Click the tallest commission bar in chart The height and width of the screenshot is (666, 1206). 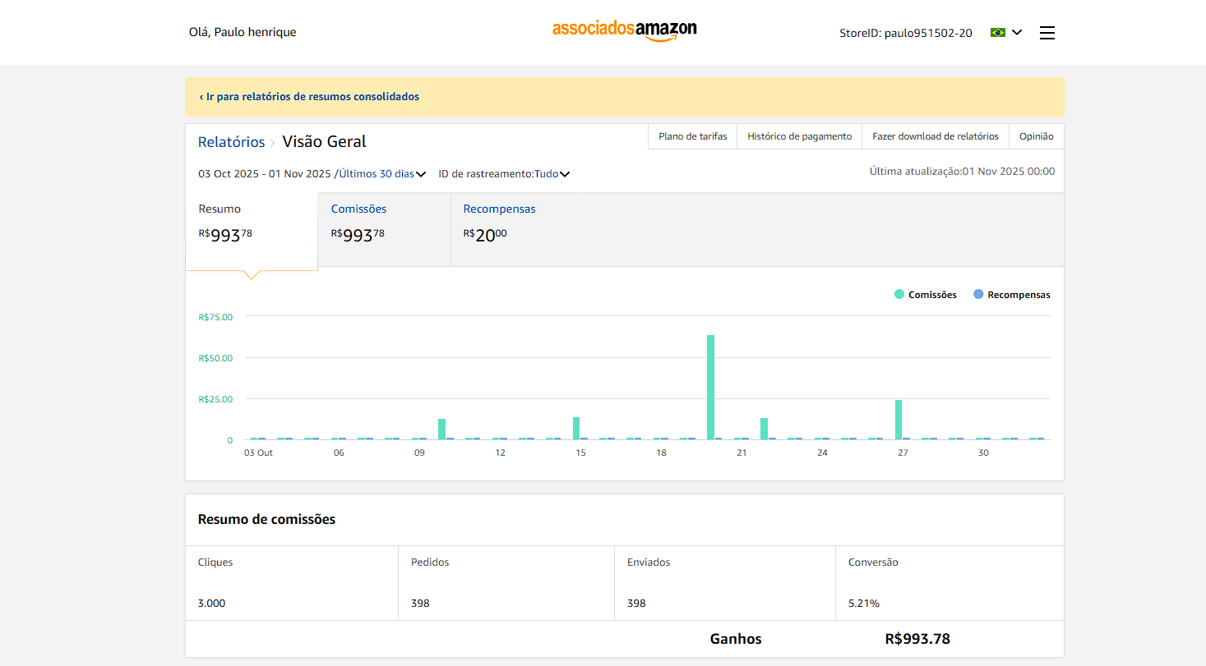click(x=710, y=387)
